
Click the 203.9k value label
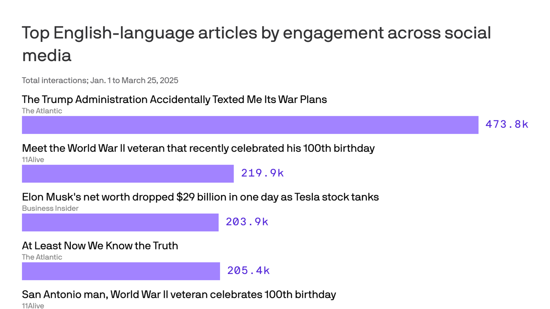247,222
